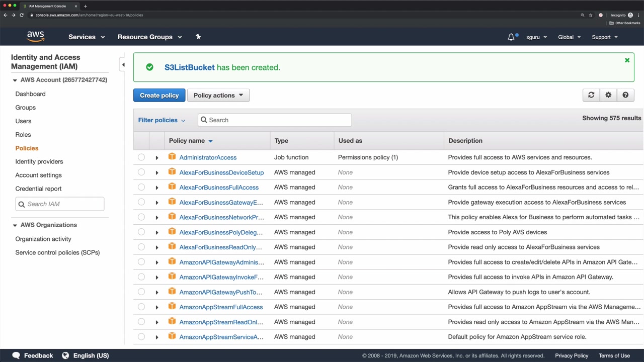Collapse the IAM sidebar navigation panel
This screenshot has height=362, width=644.
[x=123, y=65]
